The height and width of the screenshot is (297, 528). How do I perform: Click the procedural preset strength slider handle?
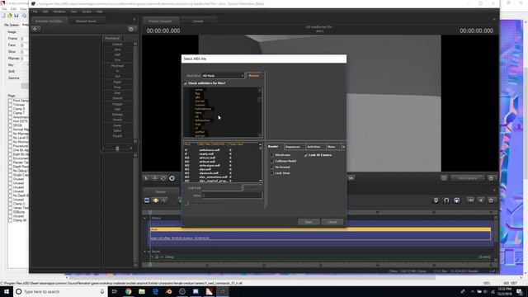pos(117,148)
